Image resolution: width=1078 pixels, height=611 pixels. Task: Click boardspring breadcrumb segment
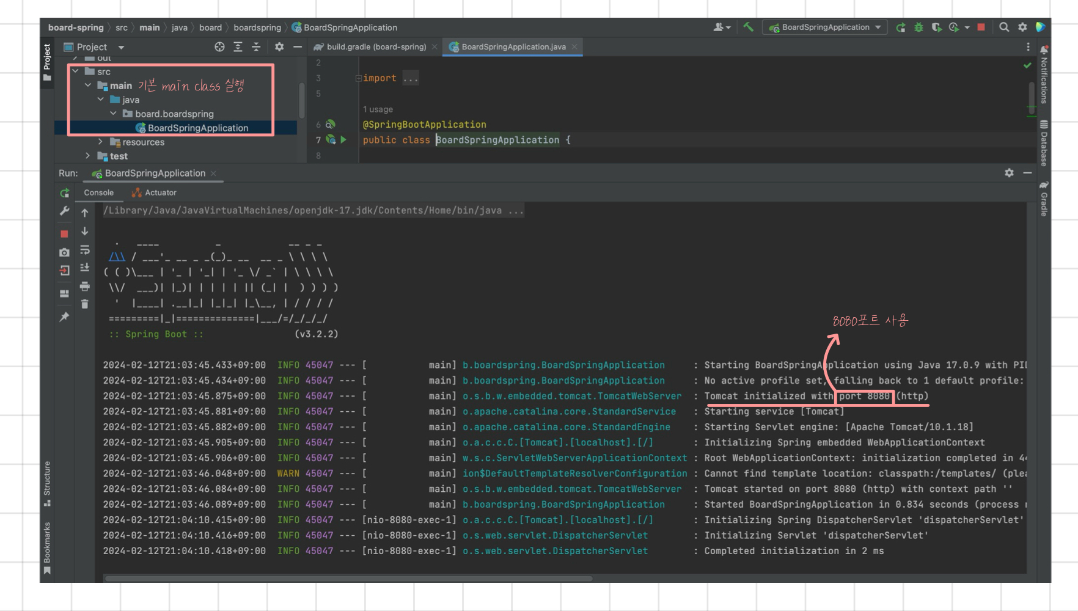click(x=257, y=27)
